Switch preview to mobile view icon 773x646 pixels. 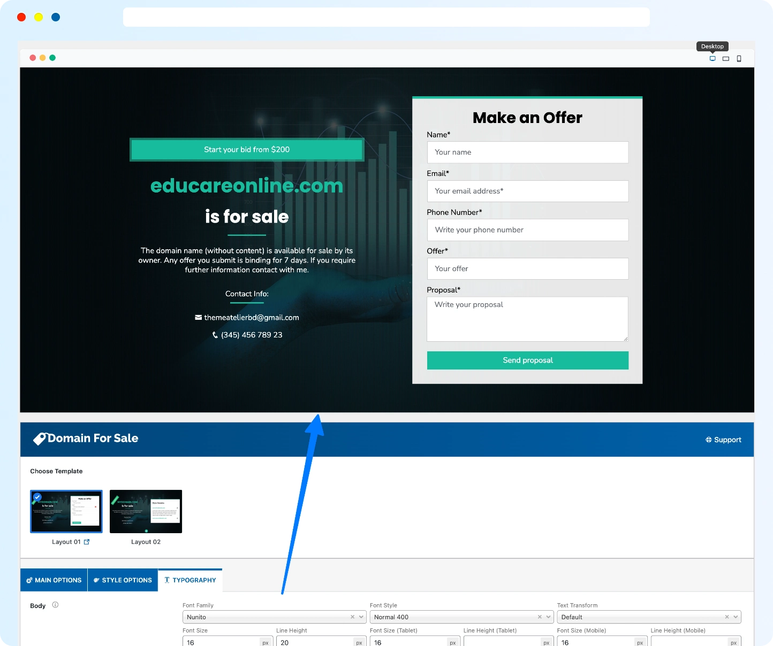[739, 59]
